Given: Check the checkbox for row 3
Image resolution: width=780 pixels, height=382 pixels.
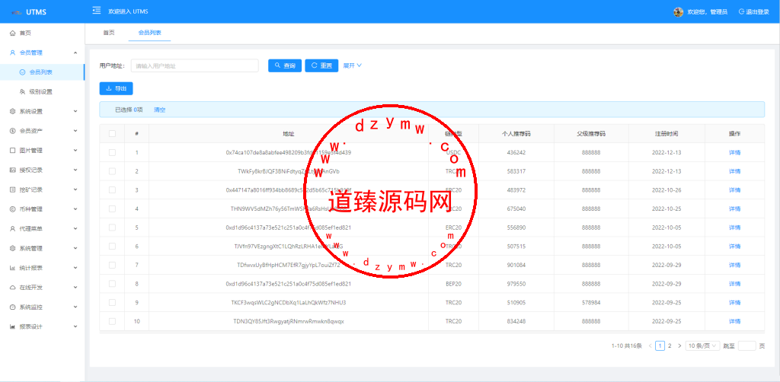Looking at the screenshot, I should click(x=113, y=190).
